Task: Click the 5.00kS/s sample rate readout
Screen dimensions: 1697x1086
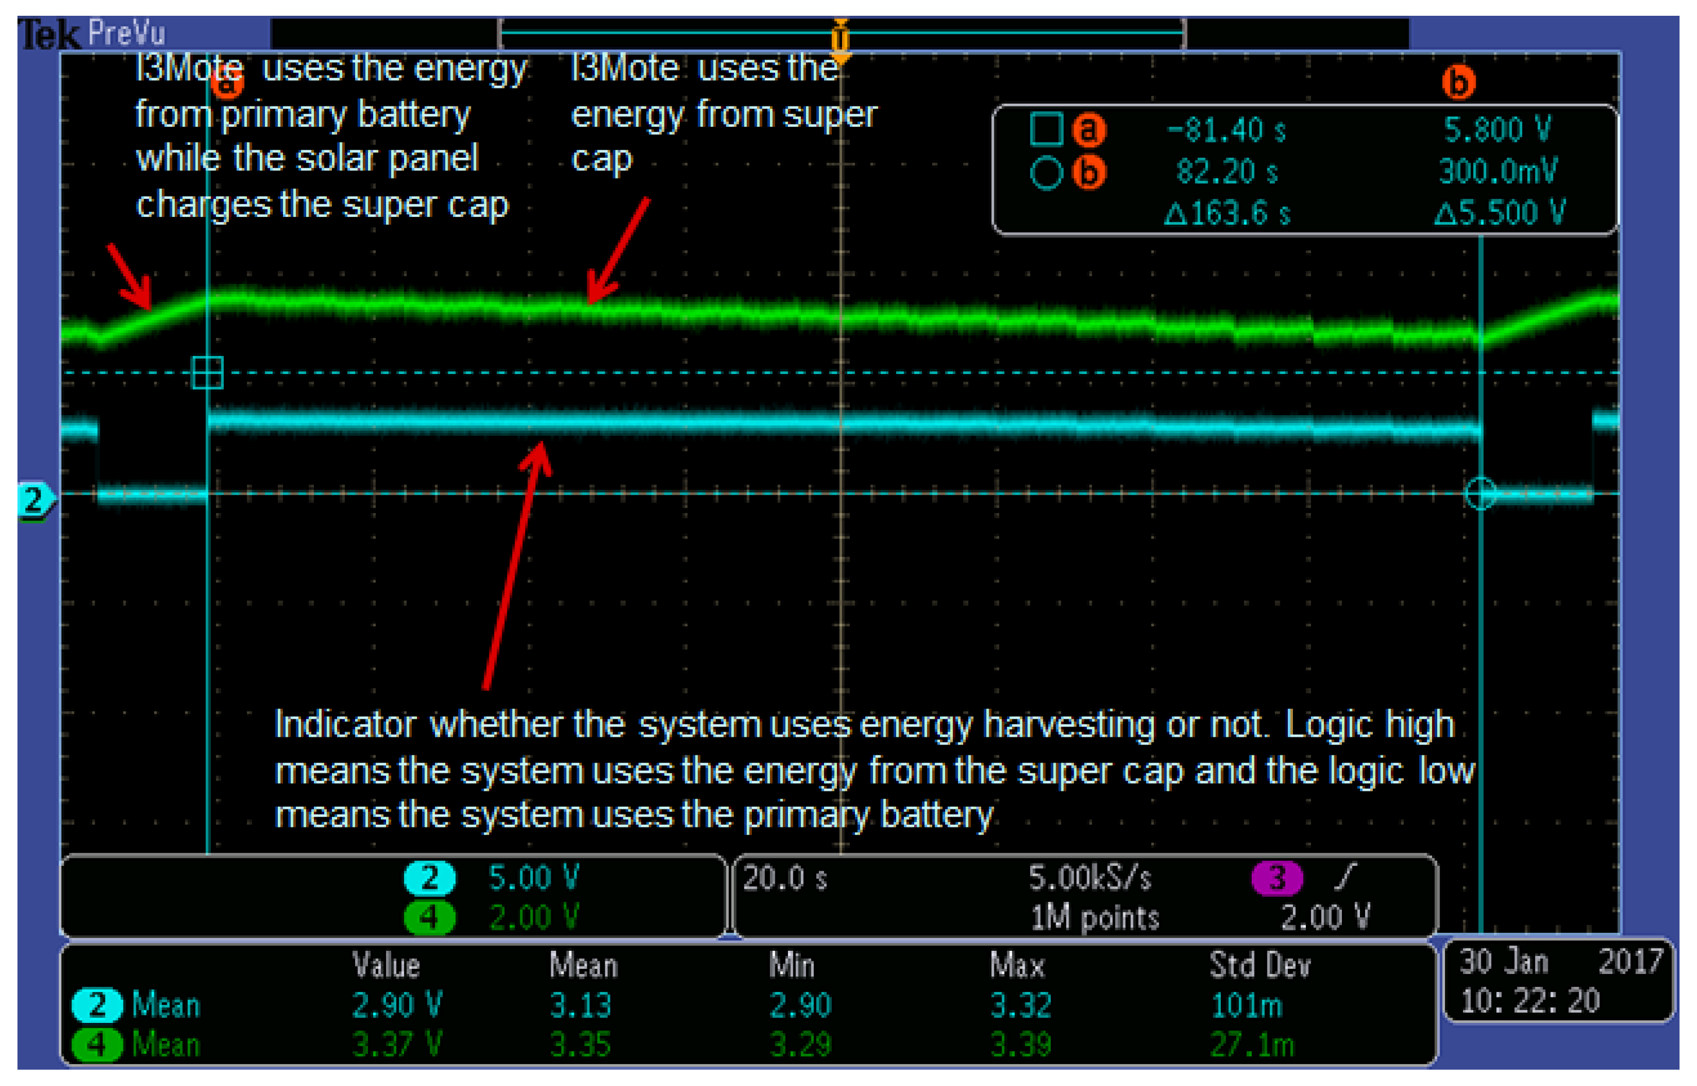Action: coord(1089,879)
